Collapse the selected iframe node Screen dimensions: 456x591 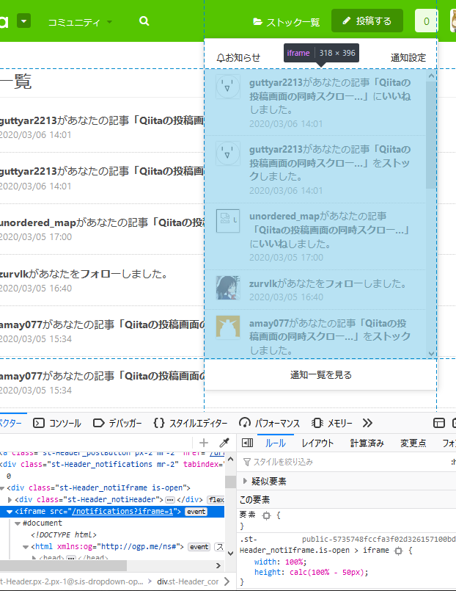10,512
